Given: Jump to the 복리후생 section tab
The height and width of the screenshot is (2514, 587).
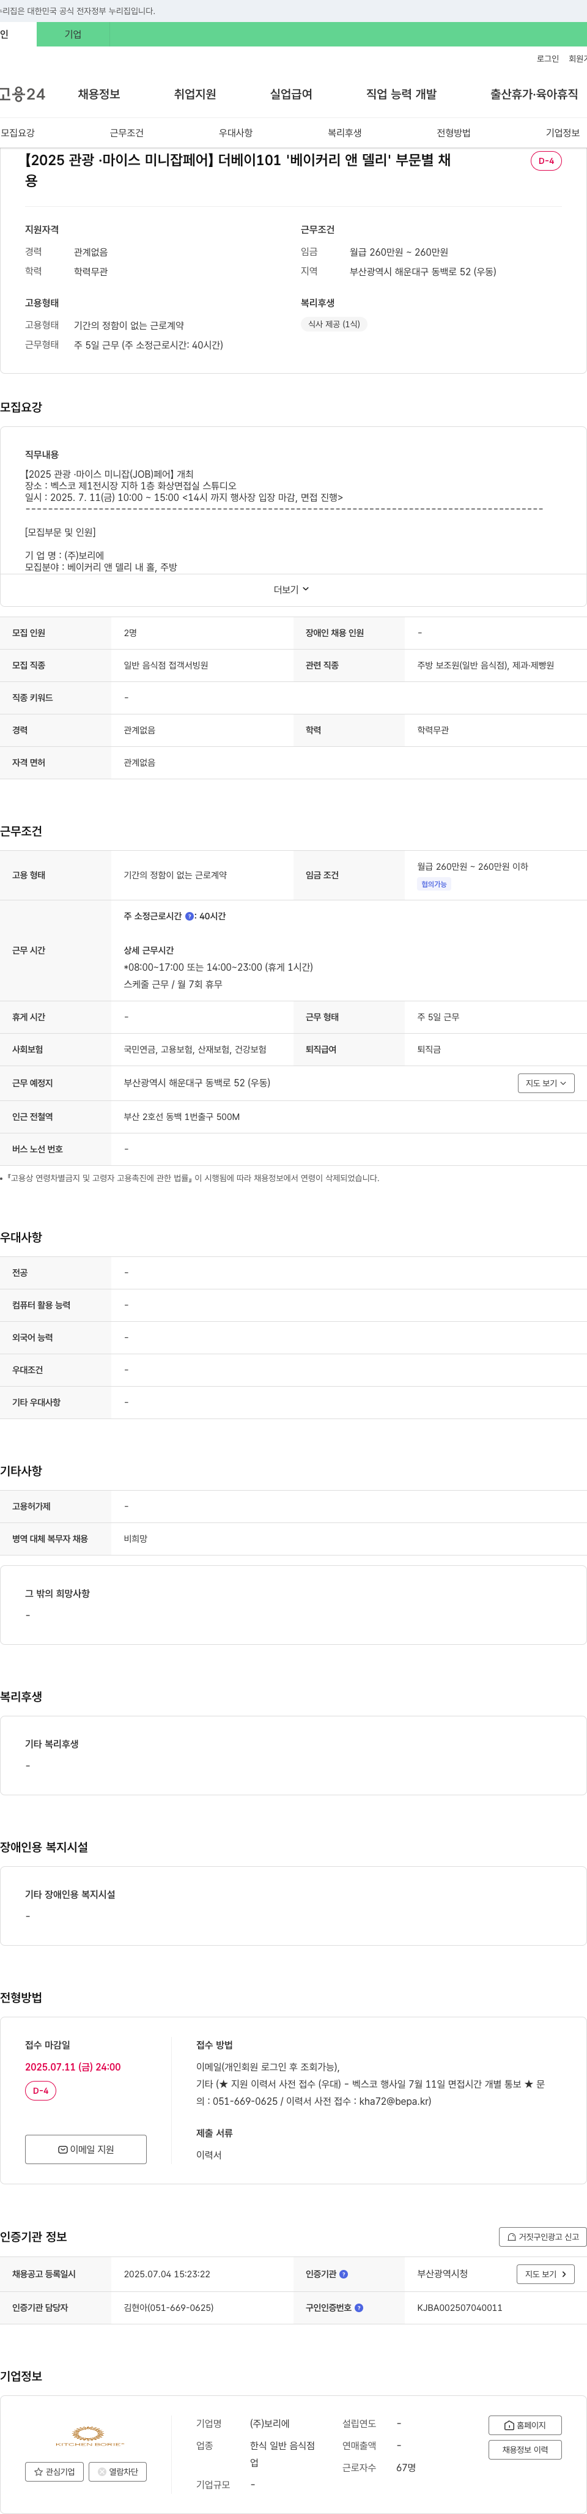Looking at the screenshot, I should click(x=344, y=133).
